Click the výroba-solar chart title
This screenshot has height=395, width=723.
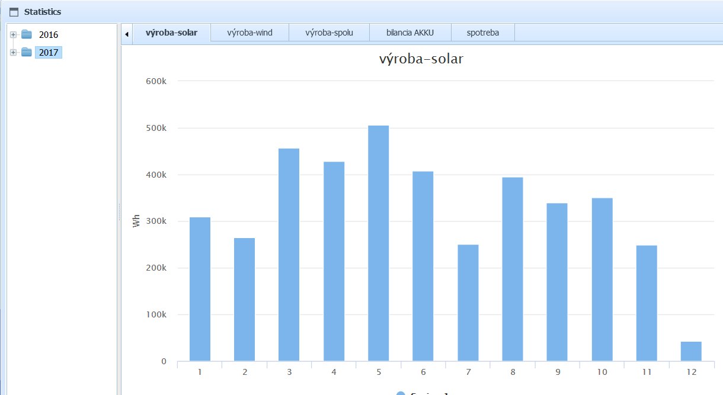click(421, 59)
